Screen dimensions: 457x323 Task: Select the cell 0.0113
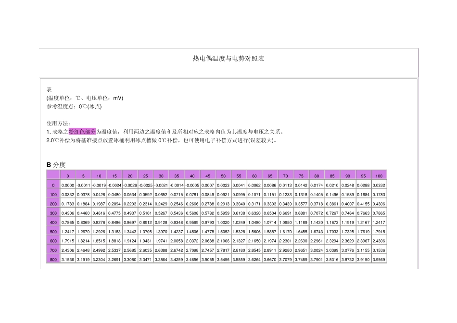[286, 185]
